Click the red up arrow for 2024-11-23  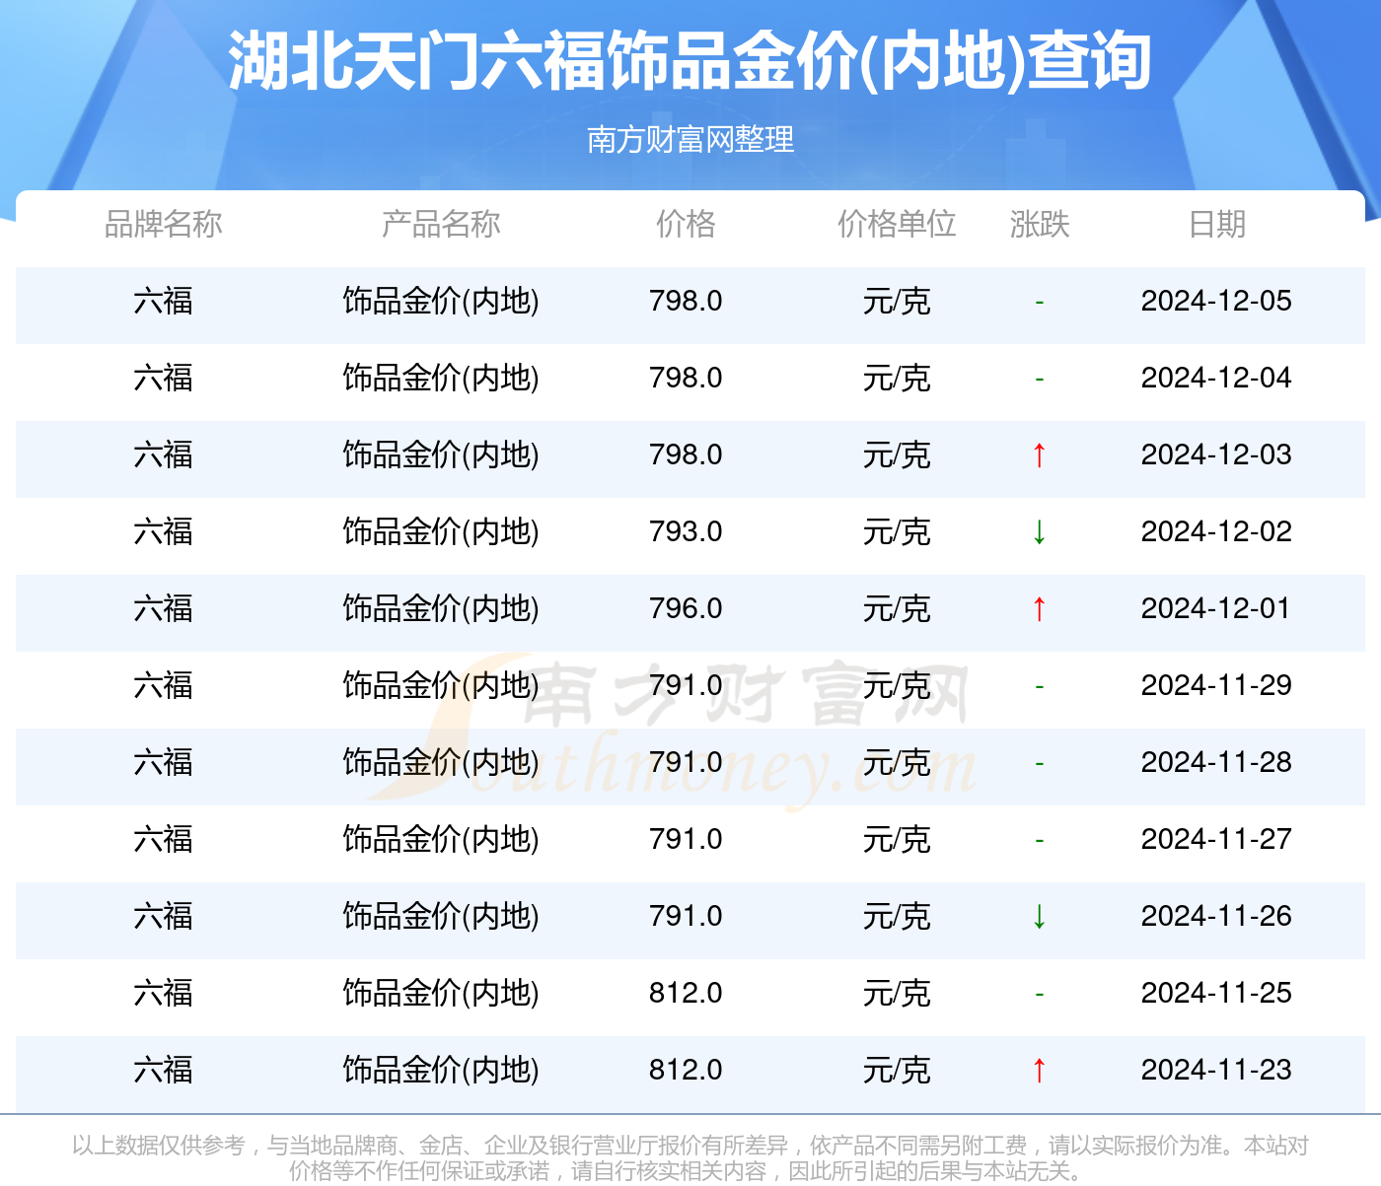pos(1039,1071)
